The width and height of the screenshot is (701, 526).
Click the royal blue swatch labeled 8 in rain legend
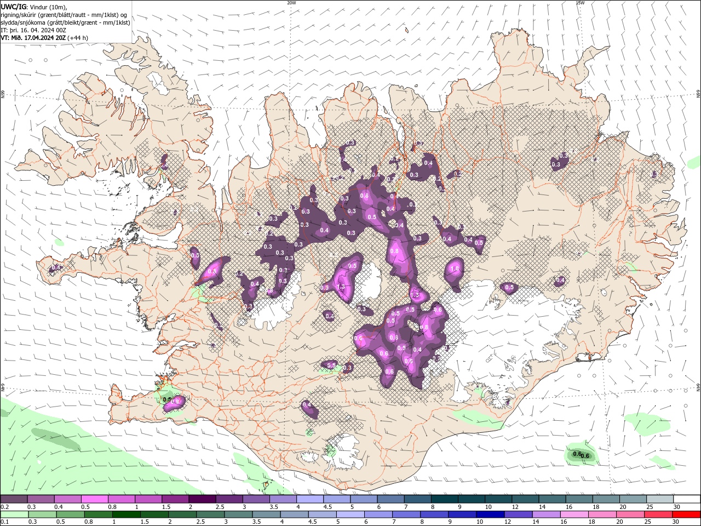click(435, 514)
